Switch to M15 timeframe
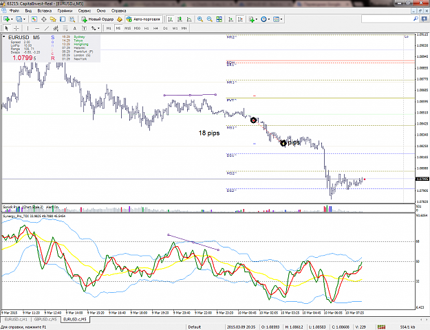 (x=127, y=28)
